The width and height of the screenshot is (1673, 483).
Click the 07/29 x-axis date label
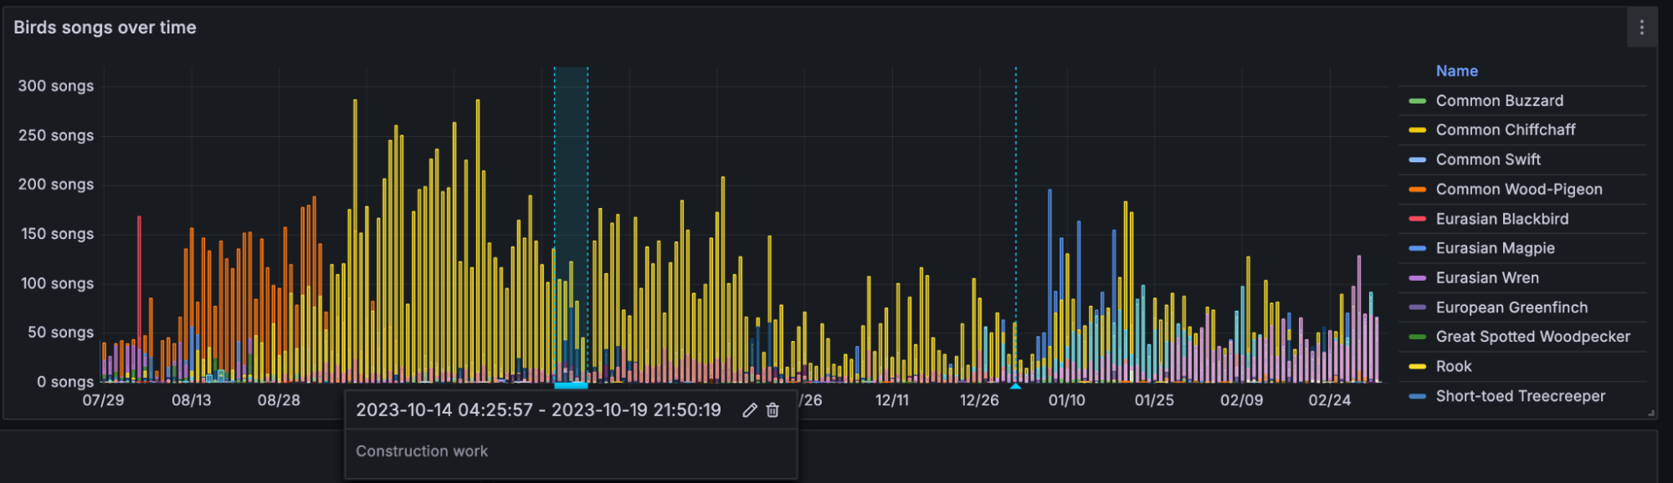point(103,400)
